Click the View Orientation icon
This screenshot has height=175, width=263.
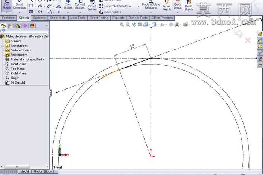pos(145,25)
